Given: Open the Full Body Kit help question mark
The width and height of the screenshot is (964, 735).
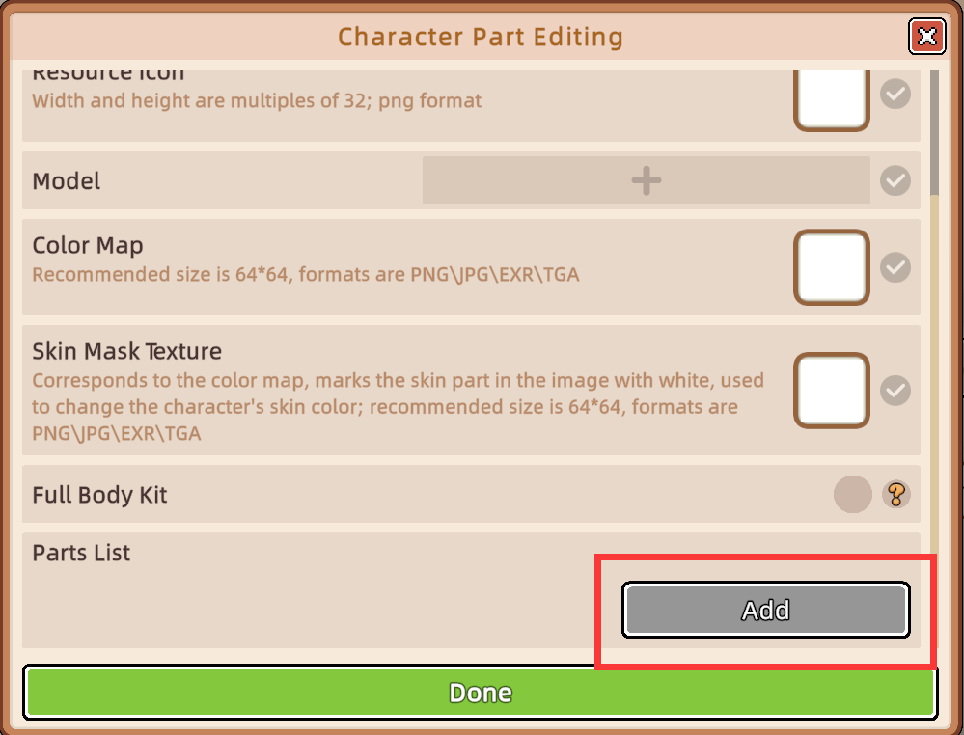Looking at the screenshot, I should point(896,495).
